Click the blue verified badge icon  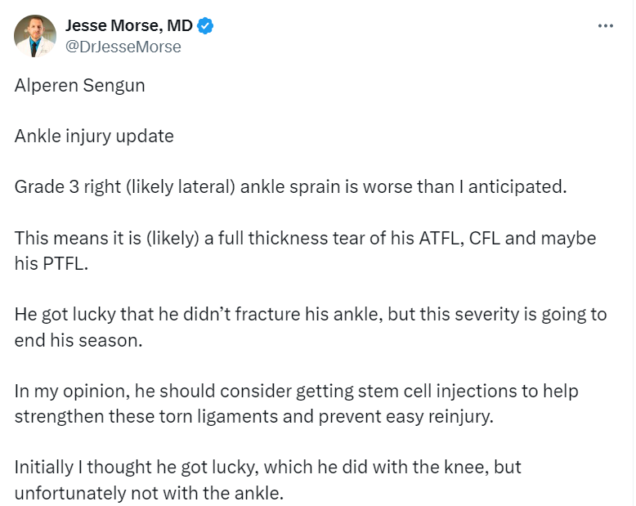tap(205, 25)
